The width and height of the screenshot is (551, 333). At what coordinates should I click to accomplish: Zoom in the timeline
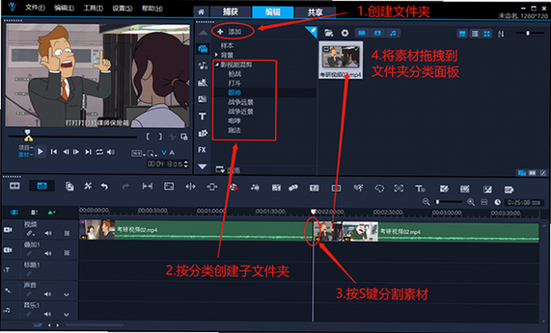pyautogui.click(x=471, y=201)
